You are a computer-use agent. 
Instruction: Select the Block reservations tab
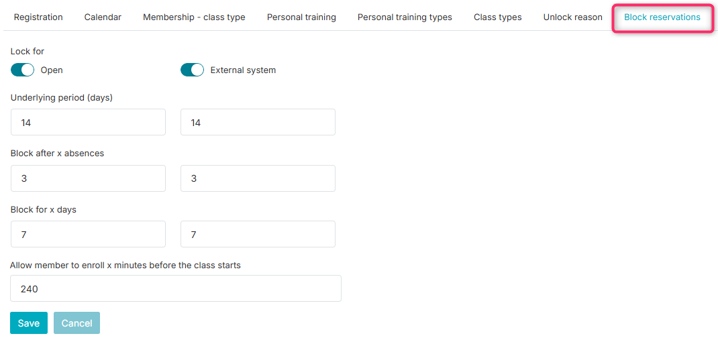(662, 17)
